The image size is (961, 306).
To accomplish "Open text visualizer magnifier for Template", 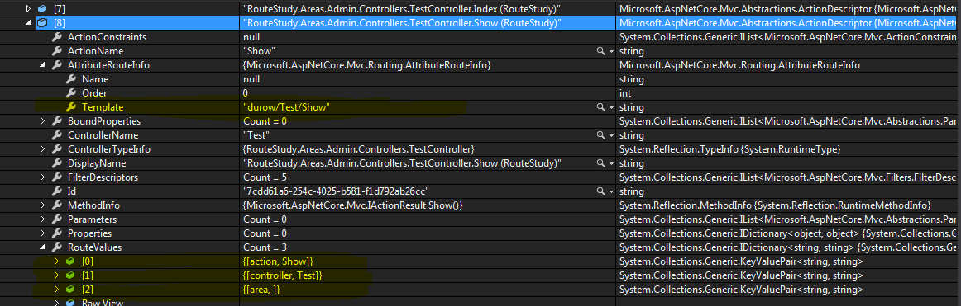I will pos(600,107).
